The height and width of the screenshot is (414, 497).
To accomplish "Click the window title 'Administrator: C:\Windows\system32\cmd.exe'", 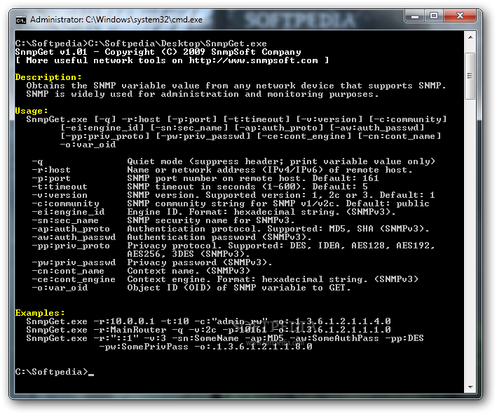I will (116, 20).
